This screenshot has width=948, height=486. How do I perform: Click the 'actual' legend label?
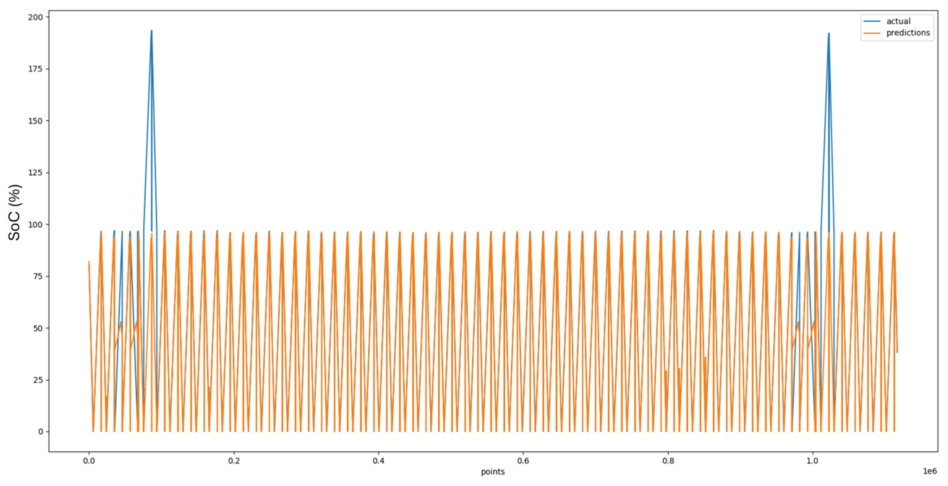(x=898, y=21)
